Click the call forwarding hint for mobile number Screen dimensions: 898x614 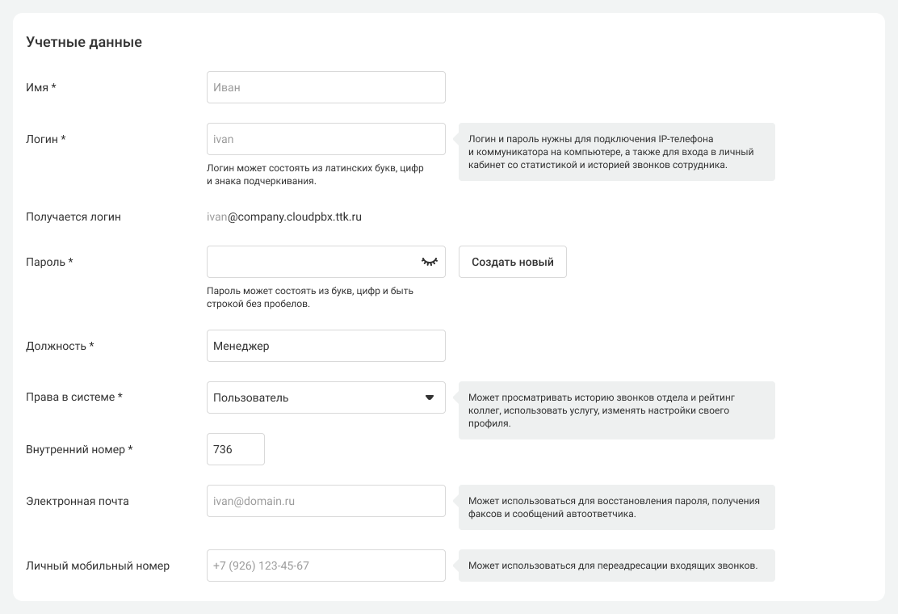616,566
